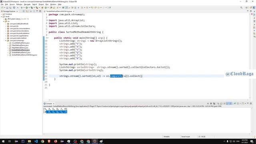Click the New Java Class toolbar icon
The width and height of the screenshot is (256, 144).
point(46,8)
